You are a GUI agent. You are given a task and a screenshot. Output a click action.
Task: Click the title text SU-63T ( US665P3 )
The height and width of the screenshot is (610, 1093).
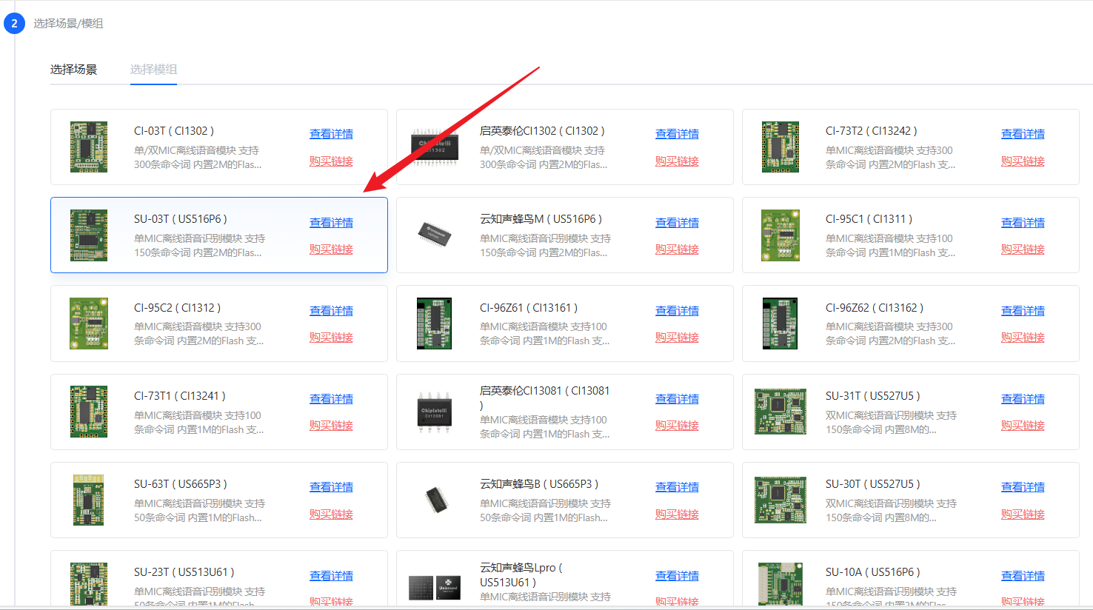[181, 484]
